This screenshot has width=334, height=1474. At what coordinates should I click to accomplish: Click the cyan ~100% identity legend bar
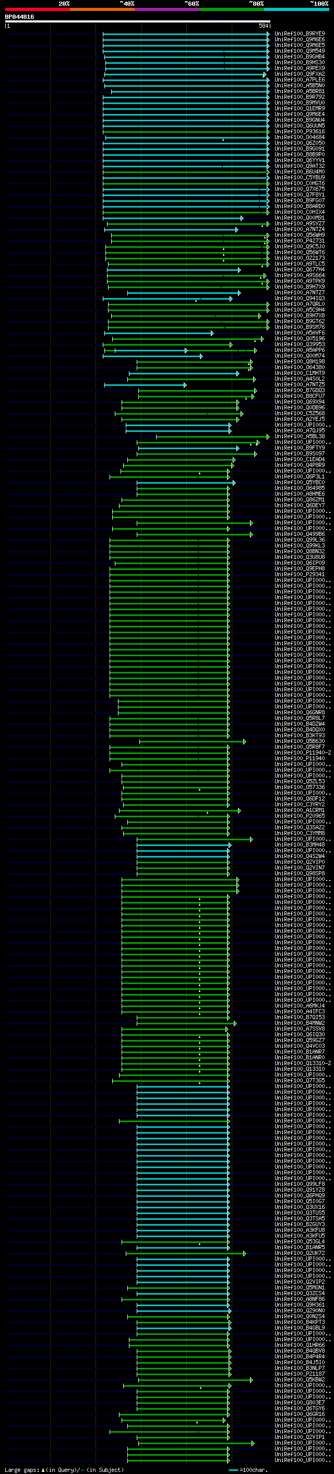tap(297, 9)
